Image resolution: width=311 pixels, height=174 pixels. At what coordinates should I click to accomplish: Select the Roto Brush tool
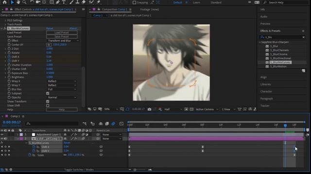pos(91,2)
